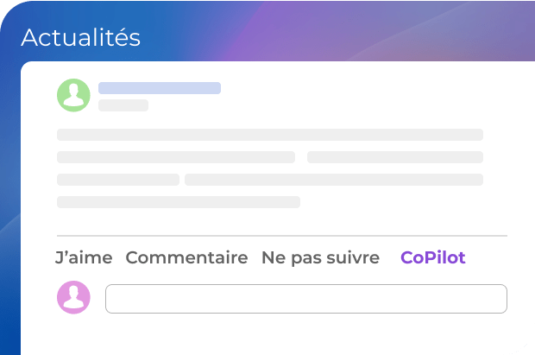Click blank white card area right of CoPilot
This screenshot has height=355, width=535.
[x=496, y=257]
